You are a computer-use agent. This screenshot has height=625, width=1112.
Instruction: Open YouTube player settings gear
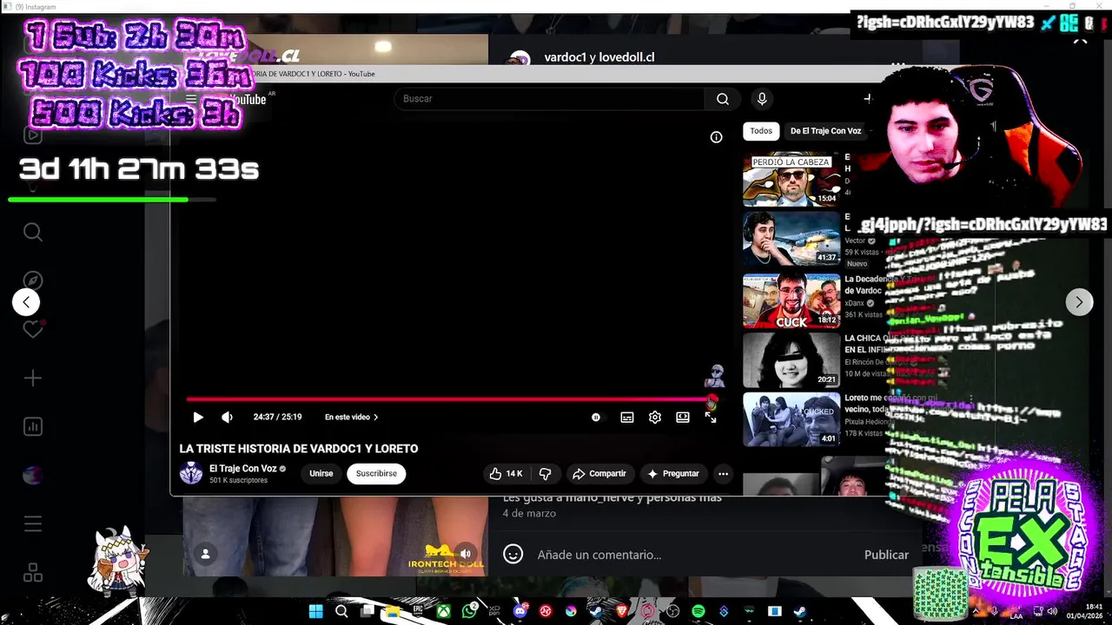coord(655,418)
